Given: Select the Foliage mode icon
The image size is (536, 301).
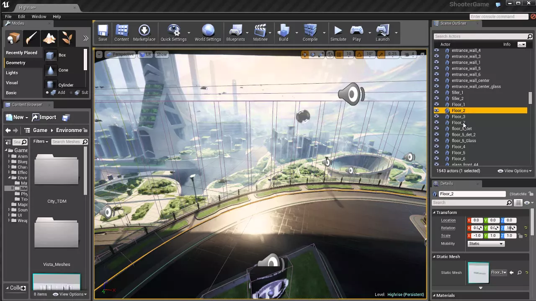Looking at the screenshot, I should [67, 38].
